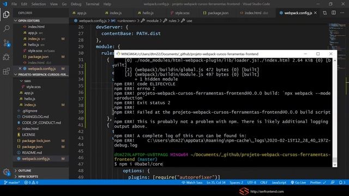The image size is (349, 196).
Task: Click the terminal command prompt line
Action: [139, 164]
